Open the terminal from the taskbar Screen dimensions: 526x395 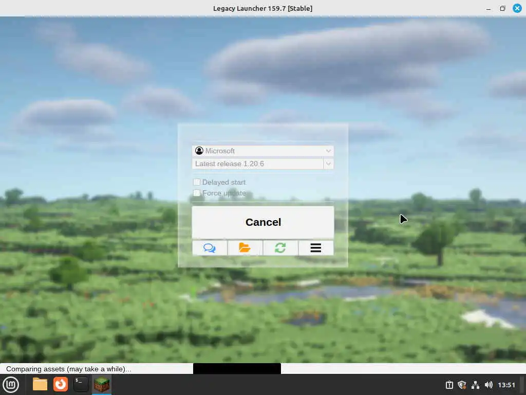[81, 384]
